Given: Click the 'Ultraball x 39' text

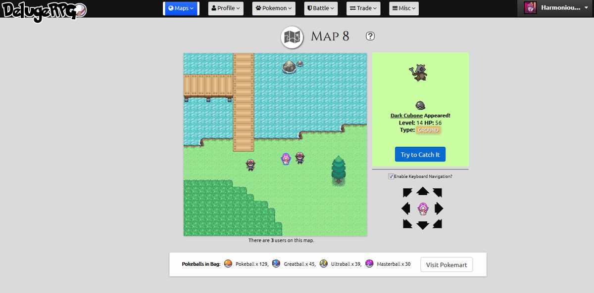Looking at the screenshot, I should point(346,264).
